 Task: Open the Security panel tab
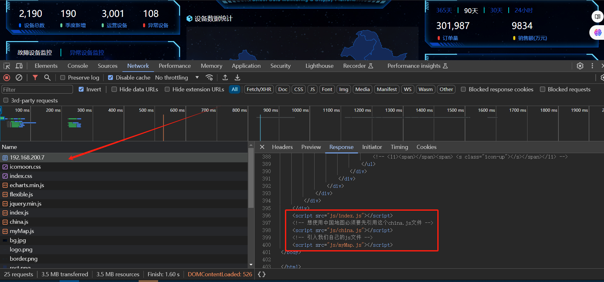pyautogui.click(x=280, y=66)
